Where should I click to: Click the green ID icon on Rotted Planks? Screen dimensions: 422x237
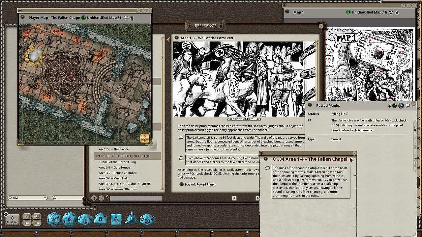click(394, 106)
